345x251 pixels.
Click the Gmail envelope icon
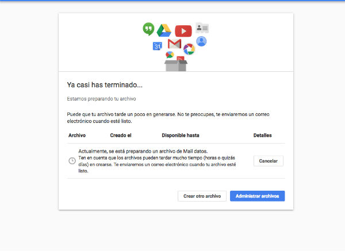pos(174,44)
